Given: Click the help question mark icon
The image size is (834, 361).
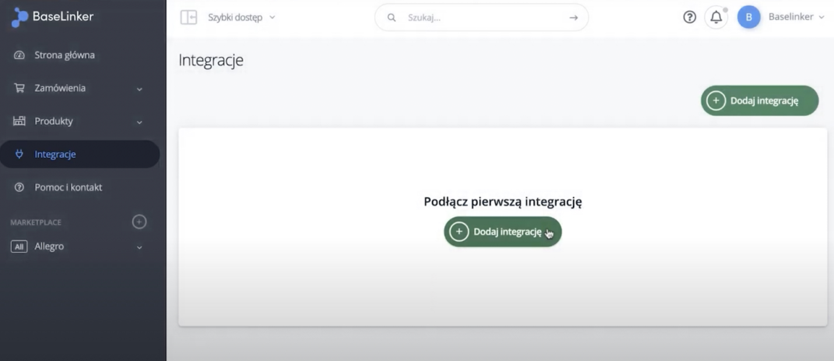Looking at the screenshot, I should point(689,17).
